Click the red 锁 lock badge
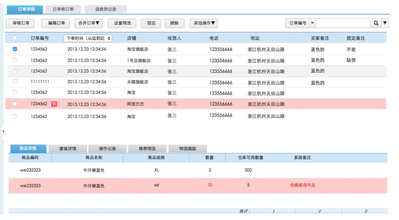The width and height of the screenshot is (399, 220). [x=54, y=104]
